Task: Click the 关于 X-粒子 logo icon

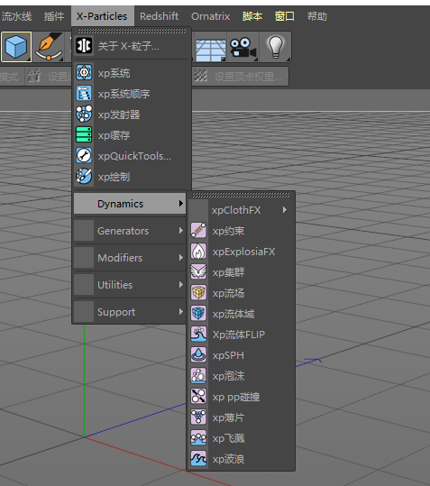Action: click(x=84, y=46)
